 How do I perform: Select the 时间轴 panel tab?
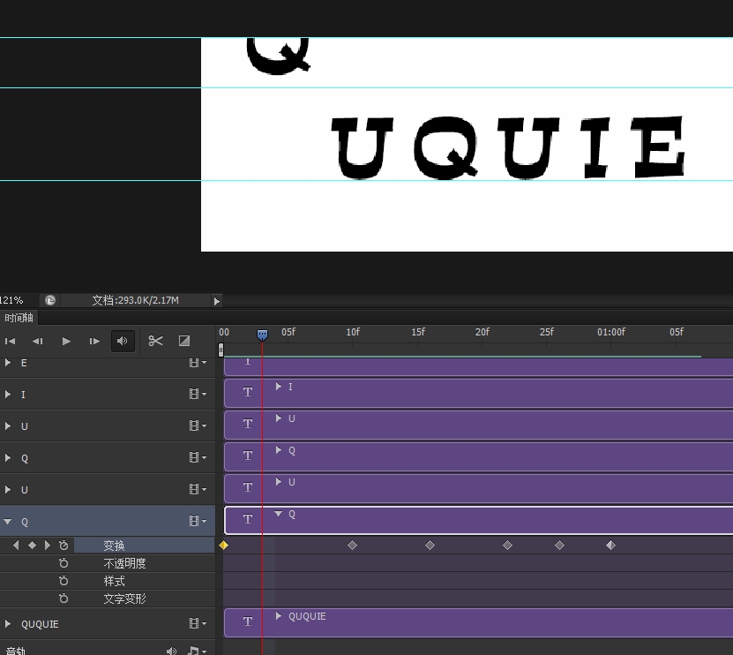(x=19, y=319)
